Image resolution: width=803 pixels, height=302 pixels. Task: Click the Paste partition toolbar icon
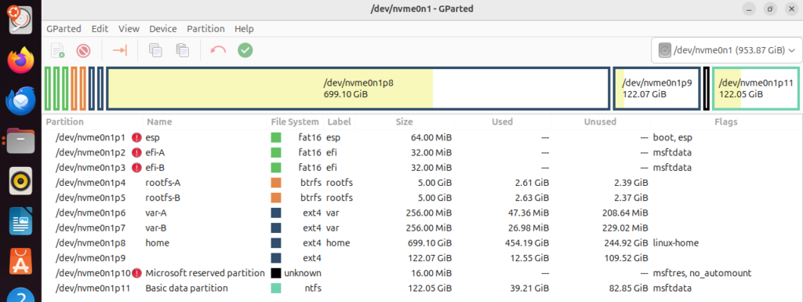[182, 50]
